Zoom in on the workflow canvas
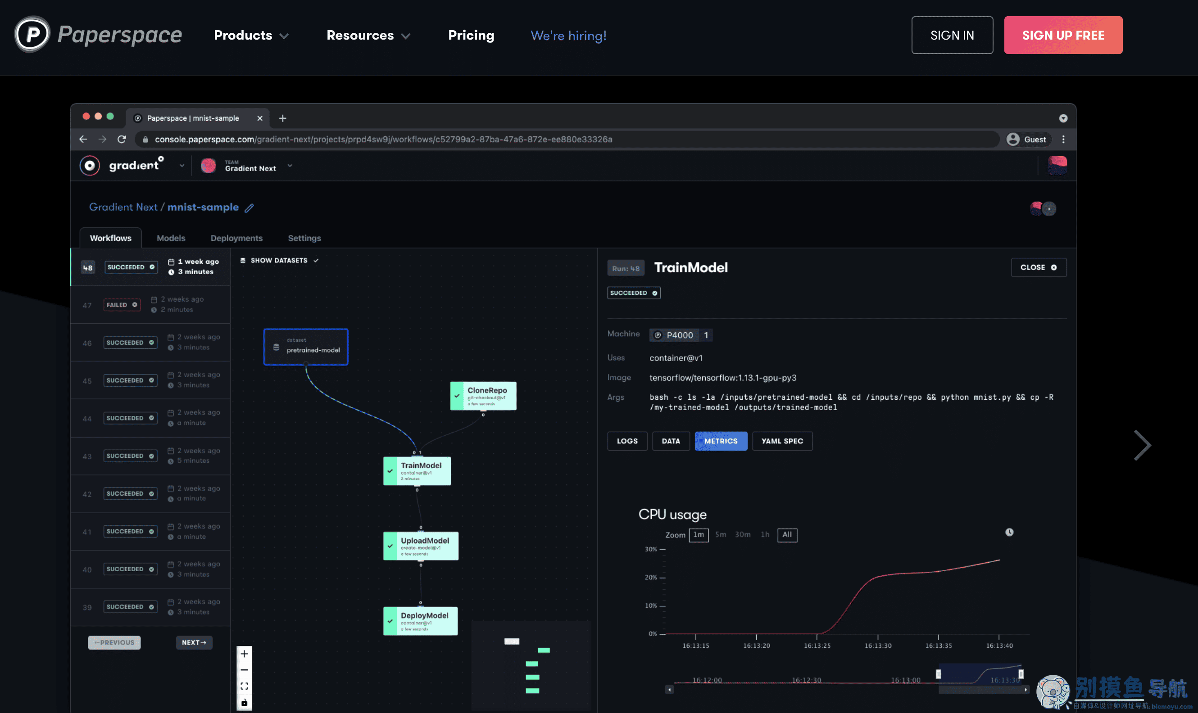This screenshot has width=1198, height=713. pos(244,654)
